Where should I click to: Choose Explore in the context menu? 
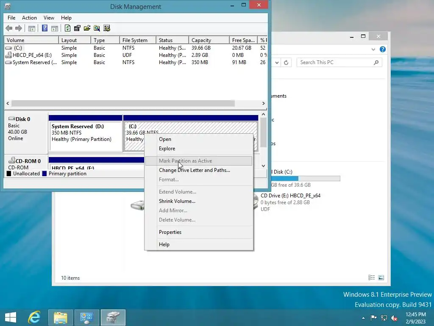199,149
